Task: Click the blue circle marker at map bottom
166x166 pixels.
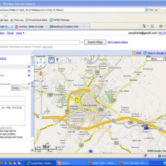Action: (91, 151)
